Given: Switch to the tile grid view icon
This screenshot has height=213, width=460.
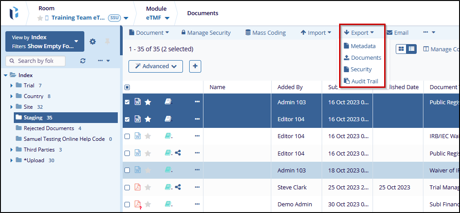Looking at the screenshot, I should (x=401, y=49).
